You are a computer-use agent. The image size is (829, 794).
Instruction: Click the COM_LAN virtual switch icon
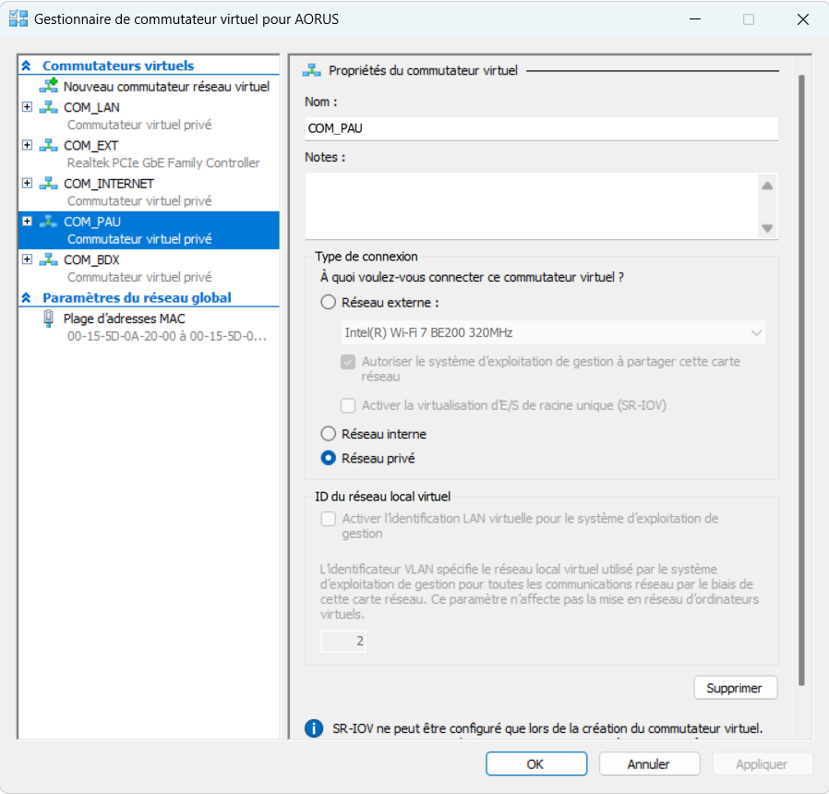pos(48,107)
